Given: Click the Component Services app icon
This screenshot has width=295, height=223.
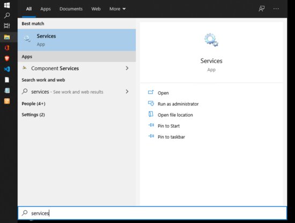Looking at the screenshot, I should tap(25, 68).
